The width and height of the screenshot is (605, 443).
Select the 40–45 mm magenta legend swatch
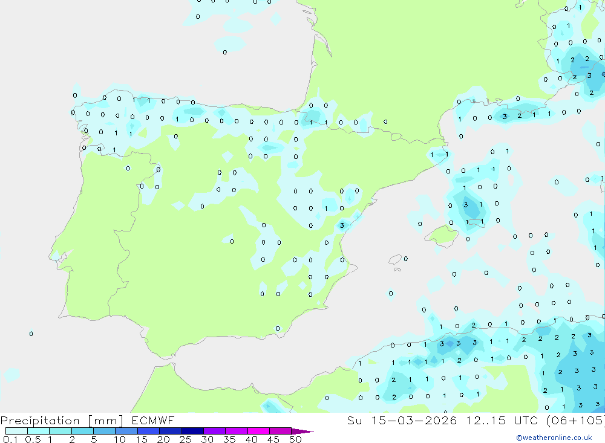point(258,431)
